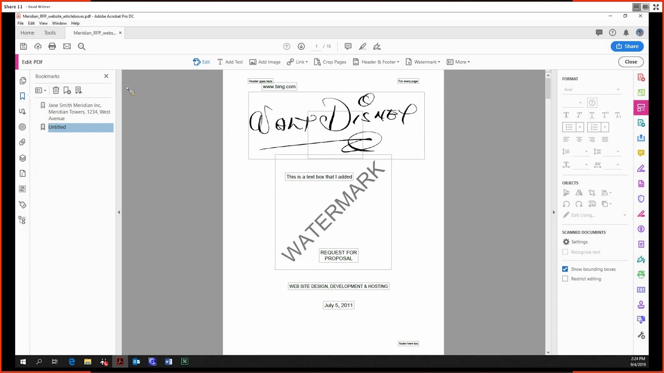
Task: Open the Help question mark icon
Action: [613, 33]
